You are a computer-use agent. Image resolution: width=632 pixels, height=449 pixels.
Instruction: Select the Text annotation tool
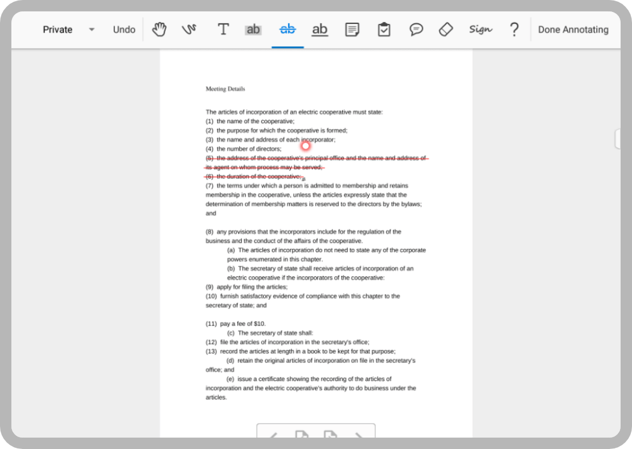pyautogui.click(x=223, y=30)
